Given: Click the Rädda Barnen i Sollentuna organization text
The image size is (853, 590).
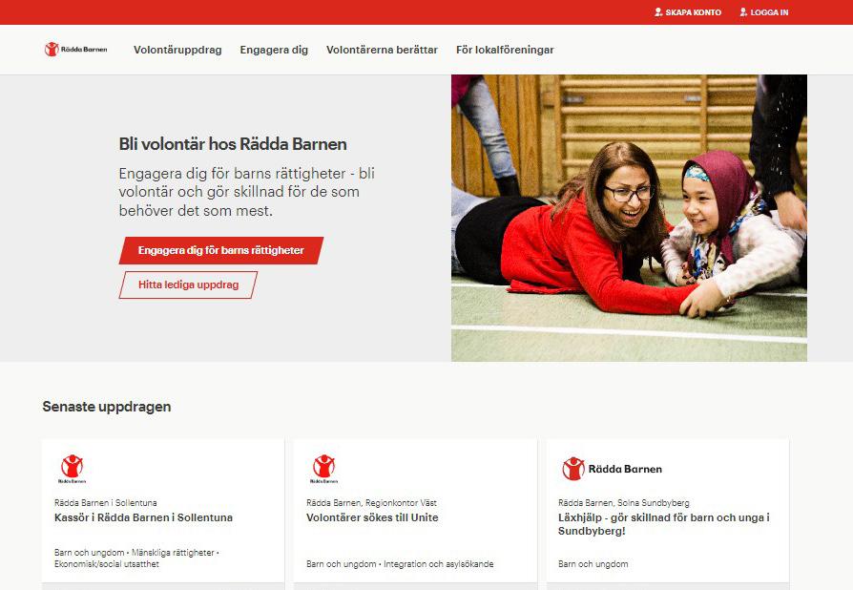Looking at the screenshot, I should pos(106,502).
